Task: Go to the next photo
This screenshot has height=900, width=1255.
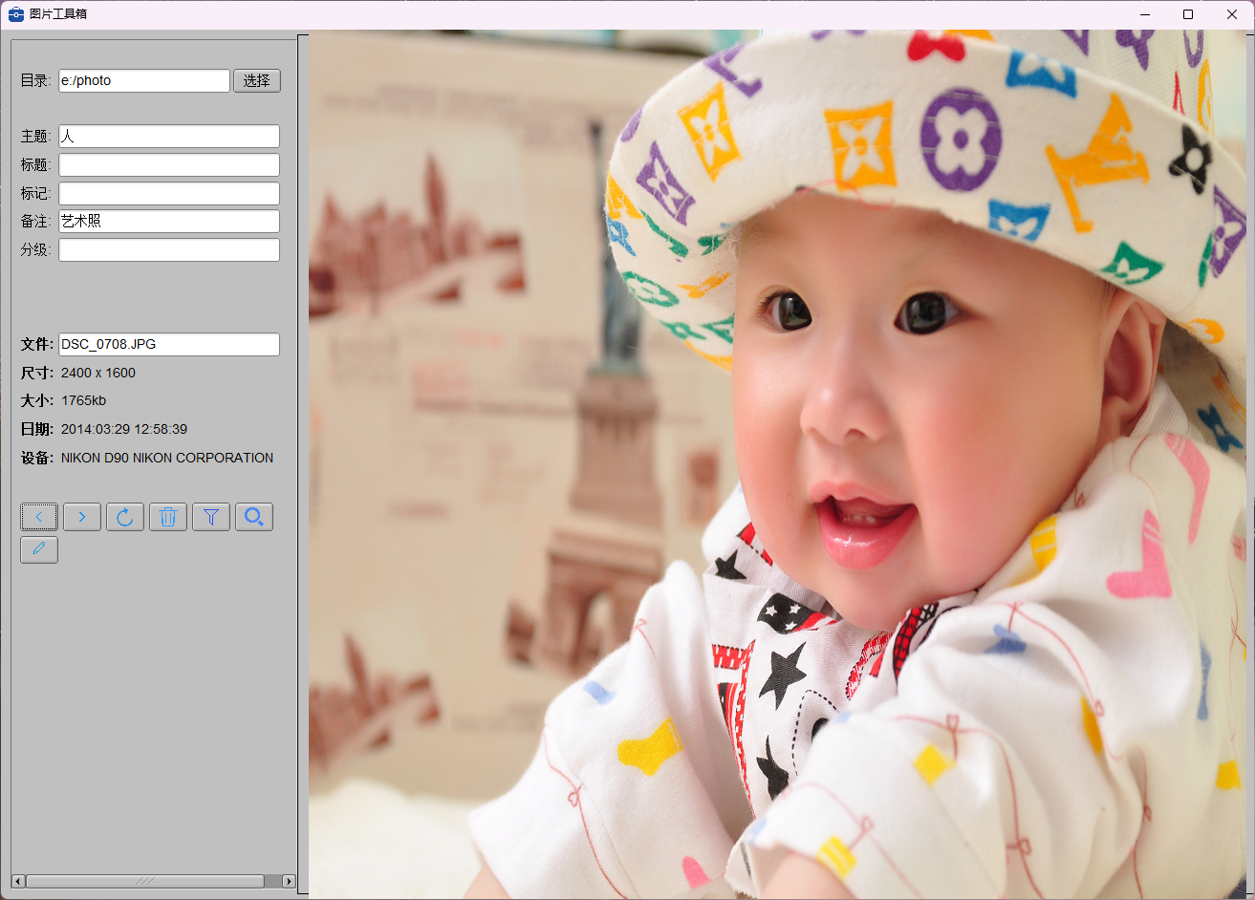Action: point(82,517)
